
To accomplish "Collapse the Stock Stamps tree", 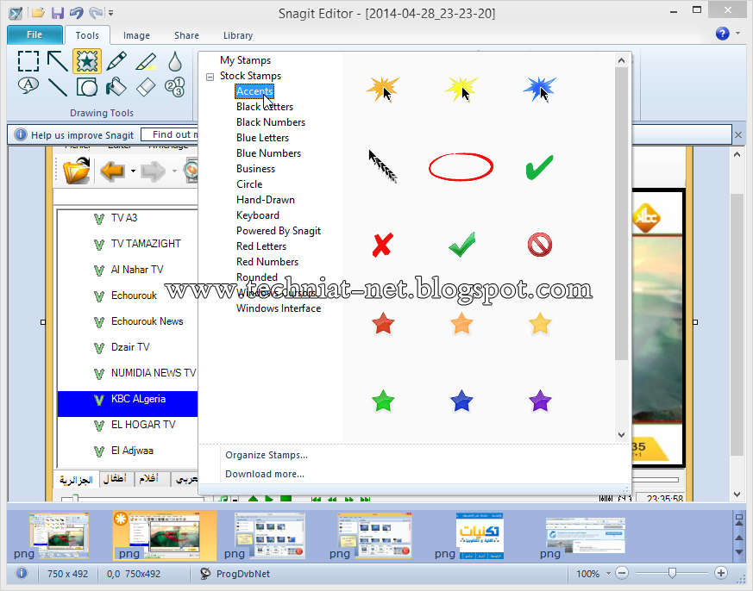I will [x=210, y=76].
